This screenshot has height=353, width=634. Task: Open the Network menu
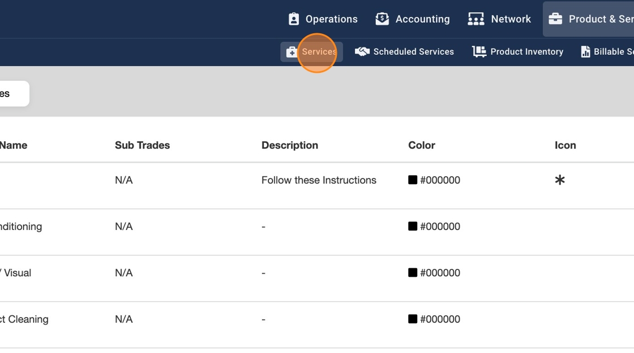511,19
